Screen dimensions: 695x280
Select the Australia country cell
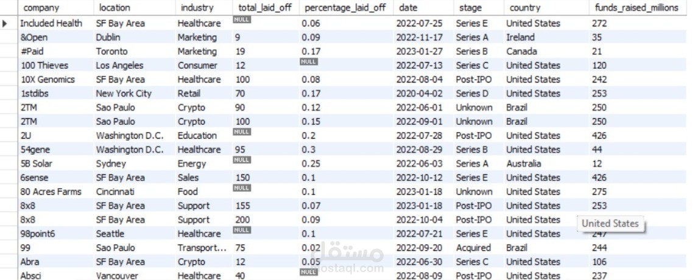click(x=524, y=164)
